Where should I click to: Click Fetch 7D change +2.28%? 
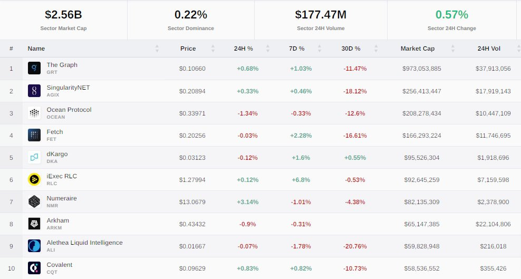301,136
